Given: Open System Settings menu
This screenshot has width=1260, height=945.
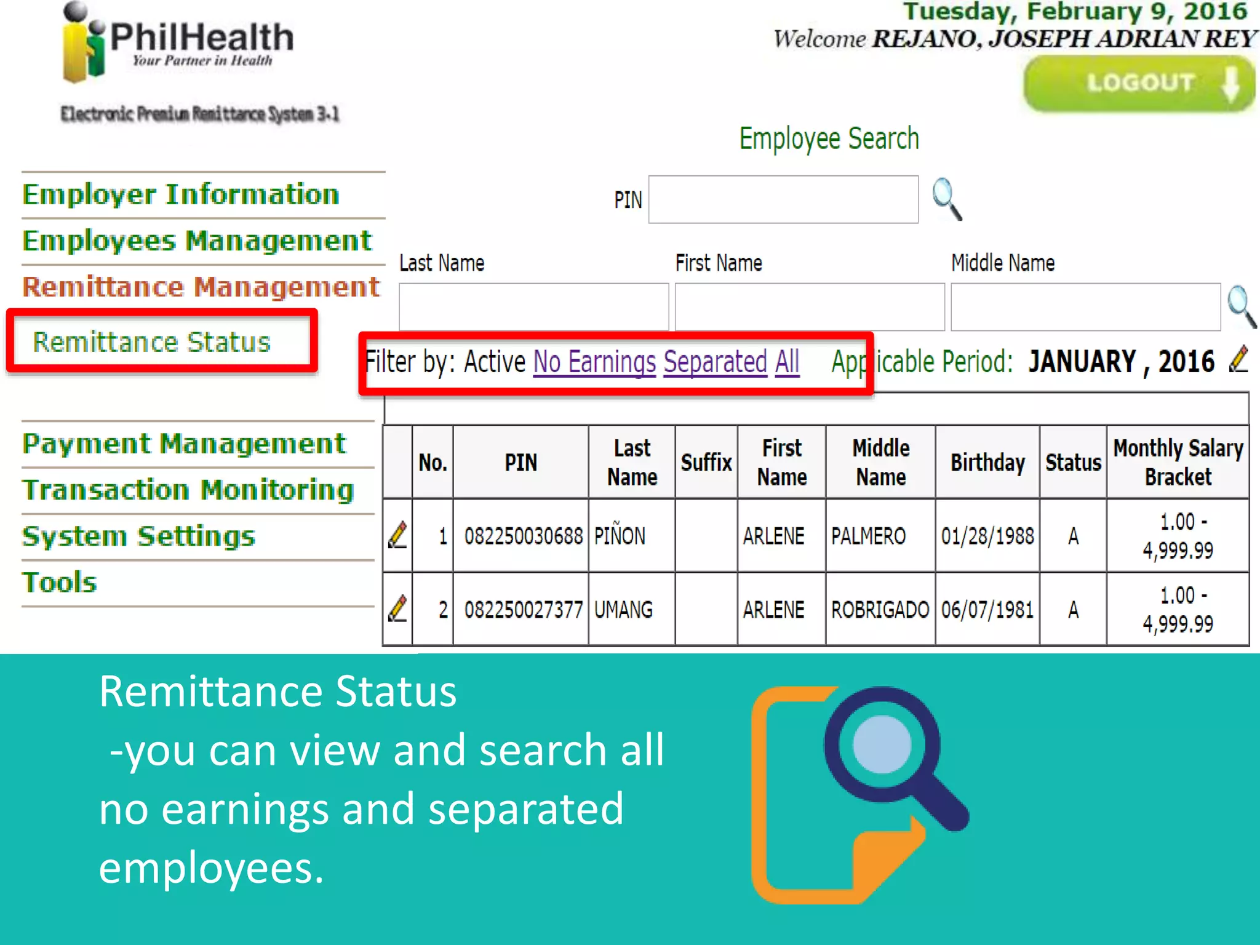Looking at the screenshot, I should [x=138, y=536].
